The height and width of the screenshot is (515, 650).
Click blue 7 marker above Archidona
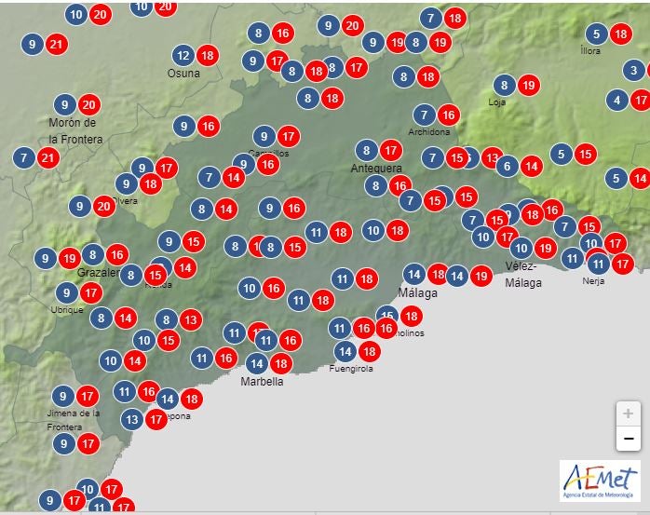click(x=424, y=115)
